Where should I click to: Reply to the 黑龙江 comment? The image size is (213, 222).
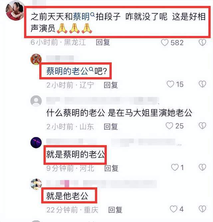point(103,42)
